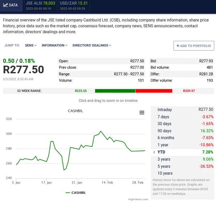216x203 pixels.
Task: Click the USD/ZAR 15.31 ticker
Action: [74, 6]
